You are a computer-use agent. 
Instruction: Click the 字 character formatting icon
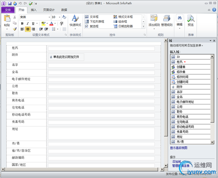(x=62, y=24)
